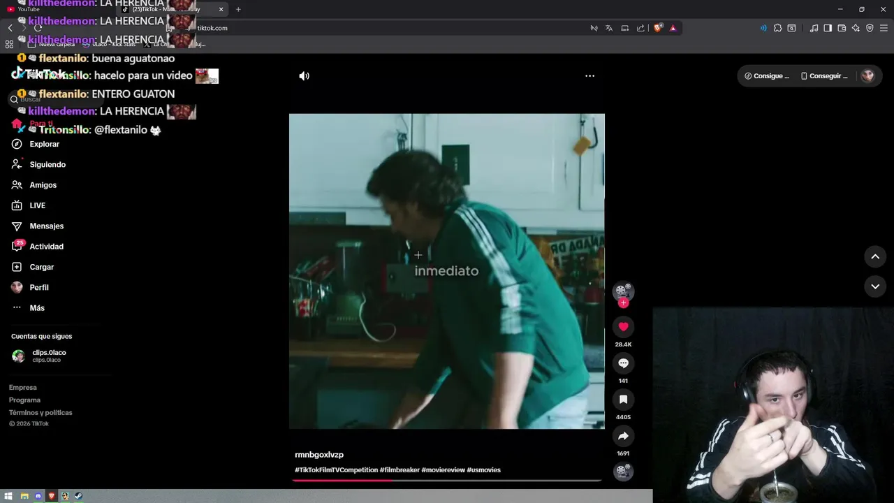Share the video with the arrow icon
This screenshot has height=503, width=894.
click(623, 436)
